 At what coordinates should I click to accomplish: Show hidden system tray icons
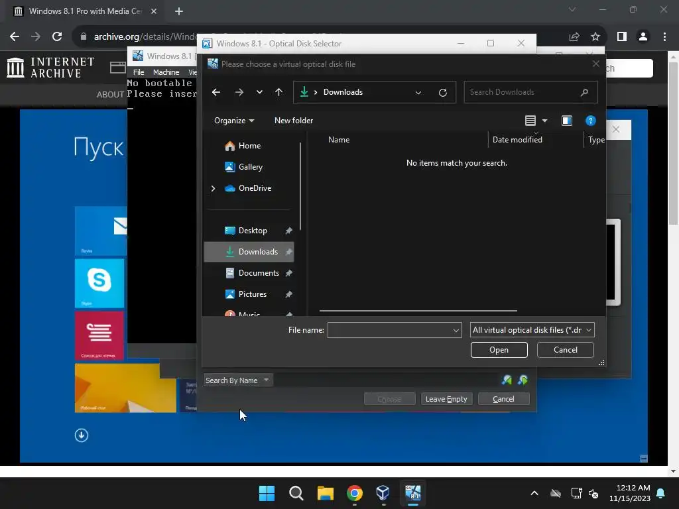(534, 493)
